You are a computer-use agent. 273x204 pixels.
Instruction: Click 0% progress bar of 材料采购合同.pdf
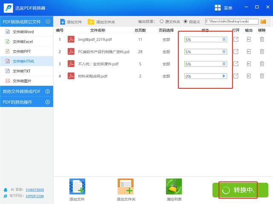click(x=206, y=76)
